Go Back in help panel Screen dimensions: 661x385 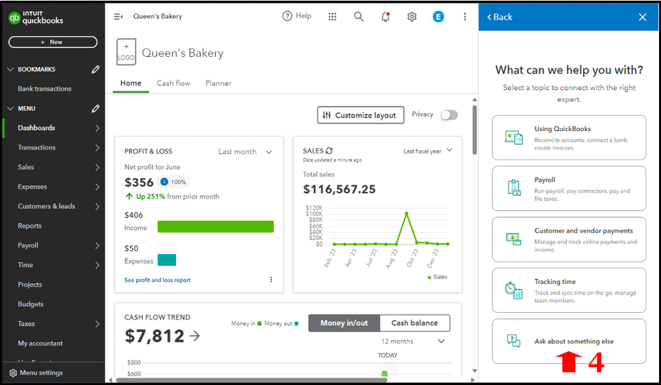tap(500, 17)
